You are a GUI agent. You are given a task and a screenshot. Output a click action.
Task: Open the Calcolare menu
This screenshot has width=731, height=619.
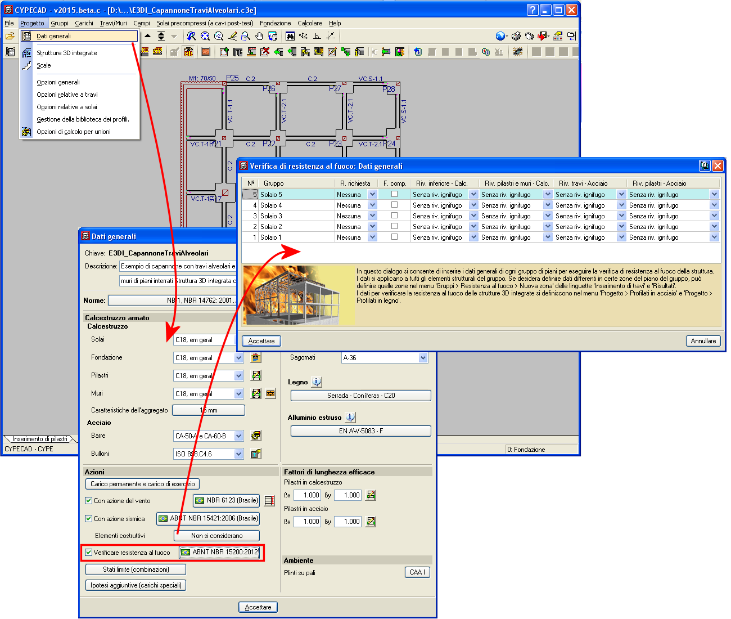(310, 23)
